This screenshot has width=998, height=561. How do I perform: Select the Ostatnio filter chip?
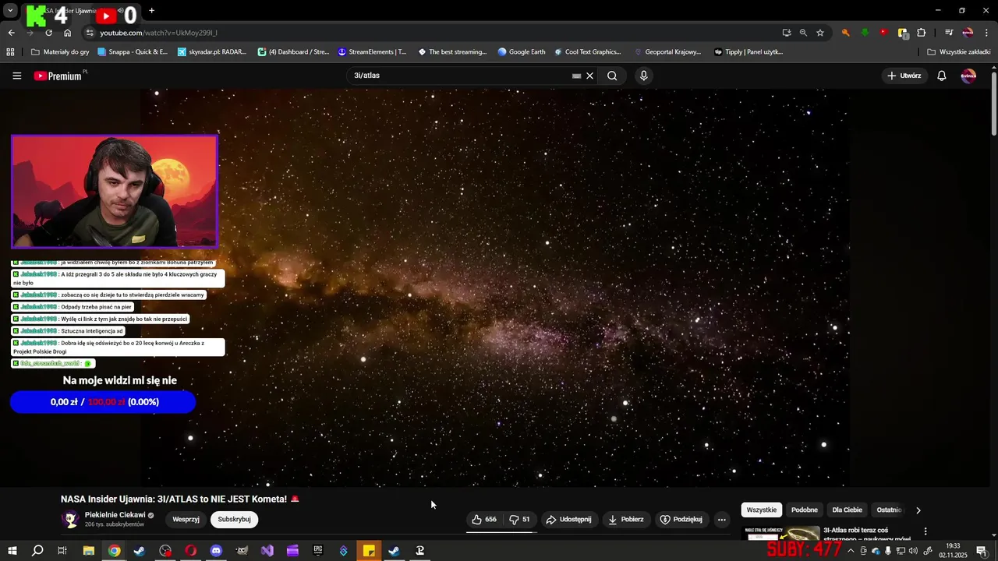click(x=889, y=510)
